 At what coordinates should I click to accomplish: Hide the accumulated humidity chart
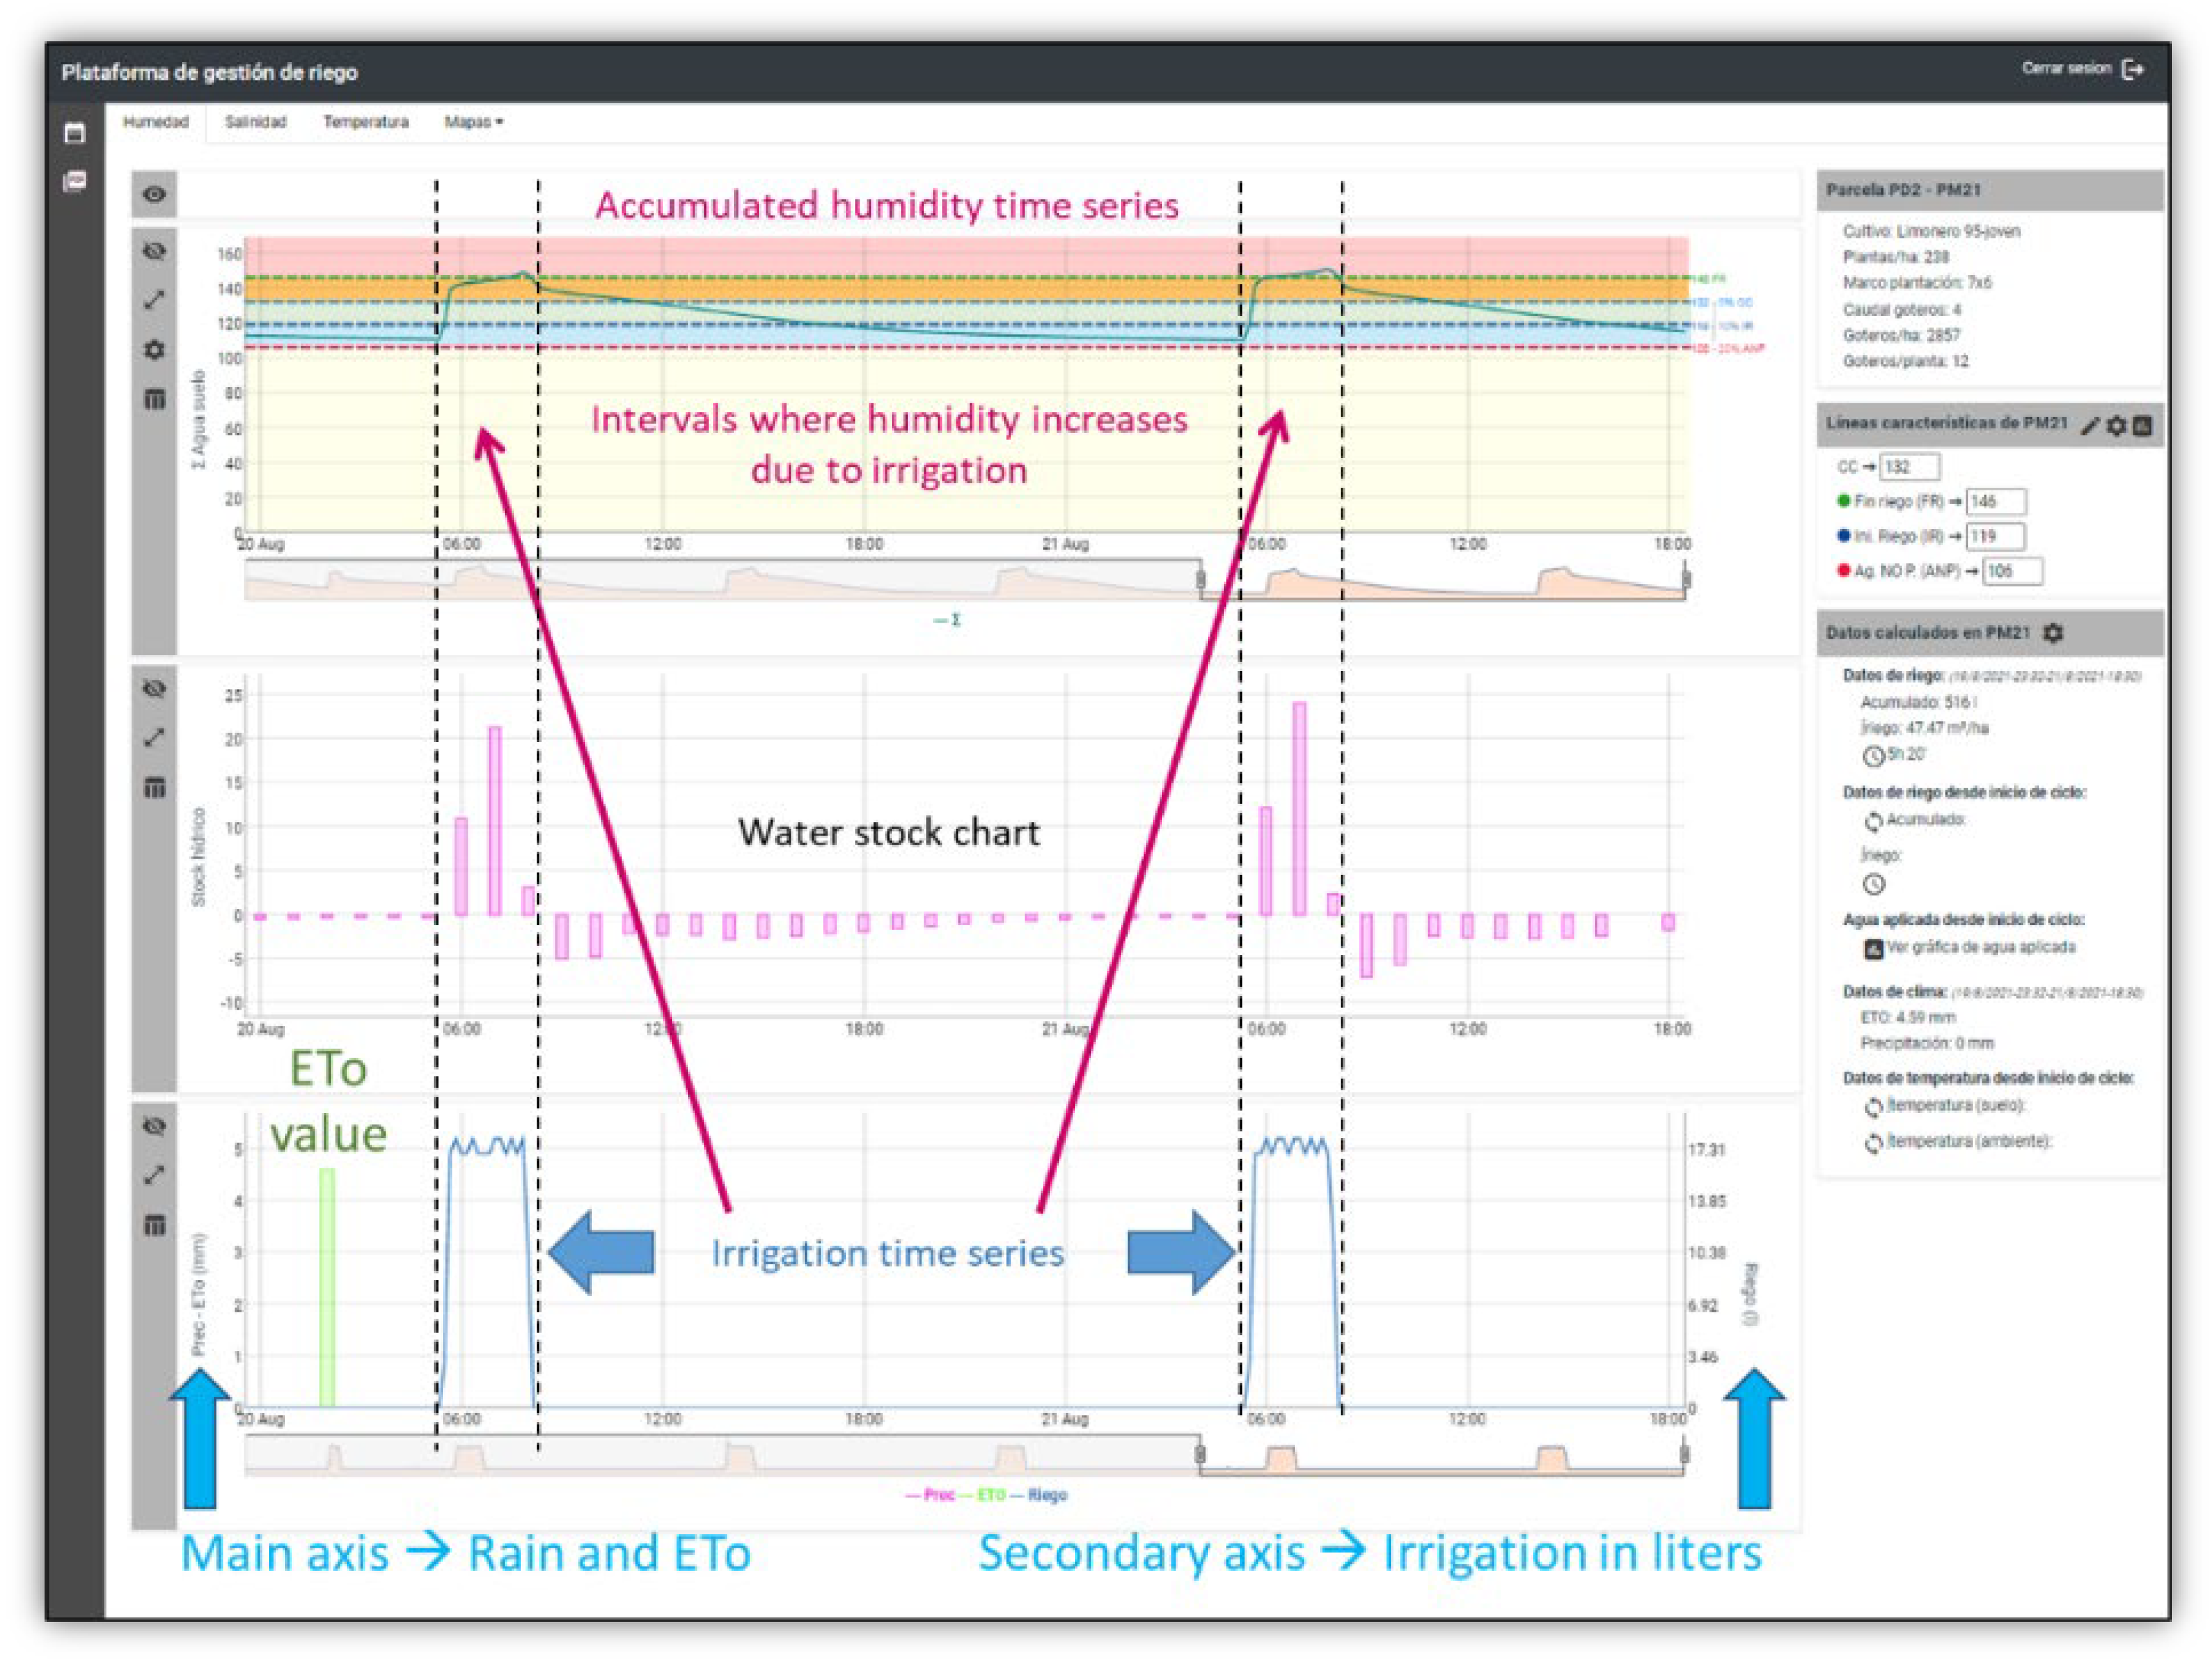(x=154, y=250)
